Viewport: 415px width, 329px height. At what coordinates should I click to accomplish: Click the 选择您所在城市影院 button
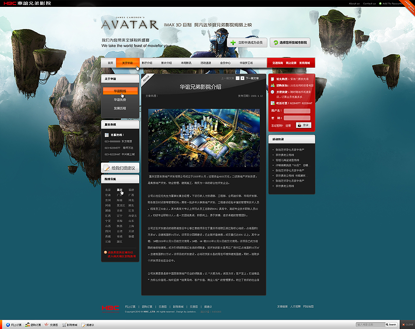(x=290, y=42)
